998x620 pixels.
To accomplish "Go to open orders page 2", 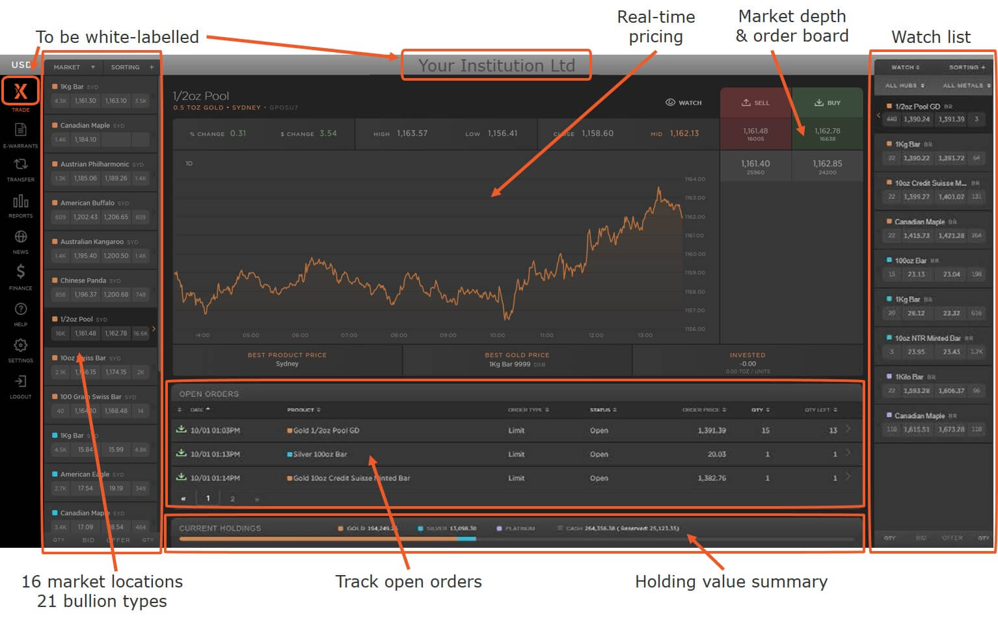I will click(232, 499).
